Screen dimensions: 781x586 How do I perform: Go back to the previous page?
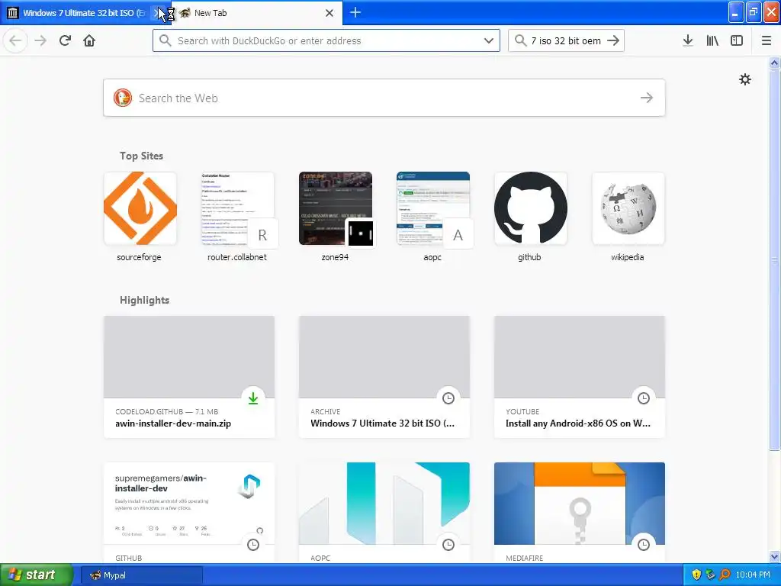pos(15,40)
